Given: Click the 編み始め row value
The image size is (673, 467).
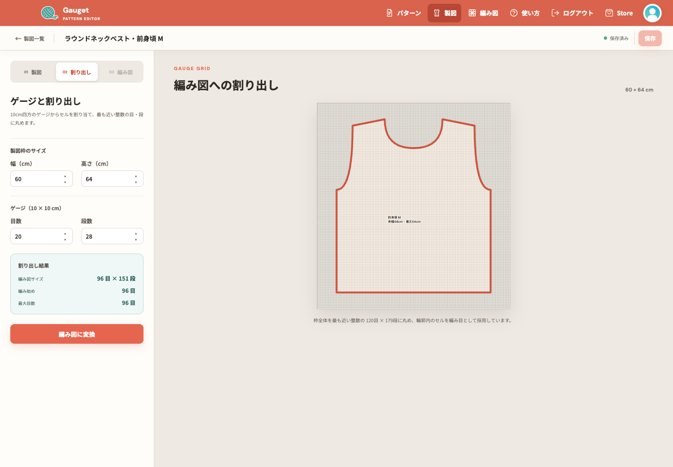Looking at the screenshot, I should click(x=129, y=291).
